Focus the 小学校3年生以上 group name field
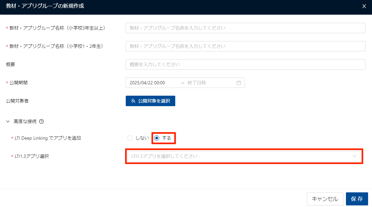The image size is (372, 207). 245,28
